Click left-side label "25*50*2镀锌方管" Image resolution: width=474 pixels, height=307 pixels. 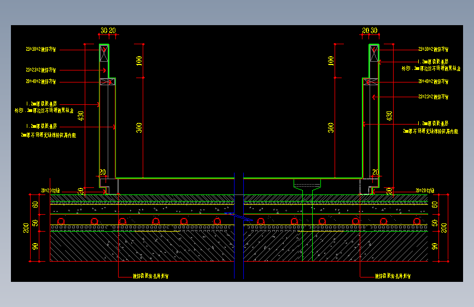41,49
